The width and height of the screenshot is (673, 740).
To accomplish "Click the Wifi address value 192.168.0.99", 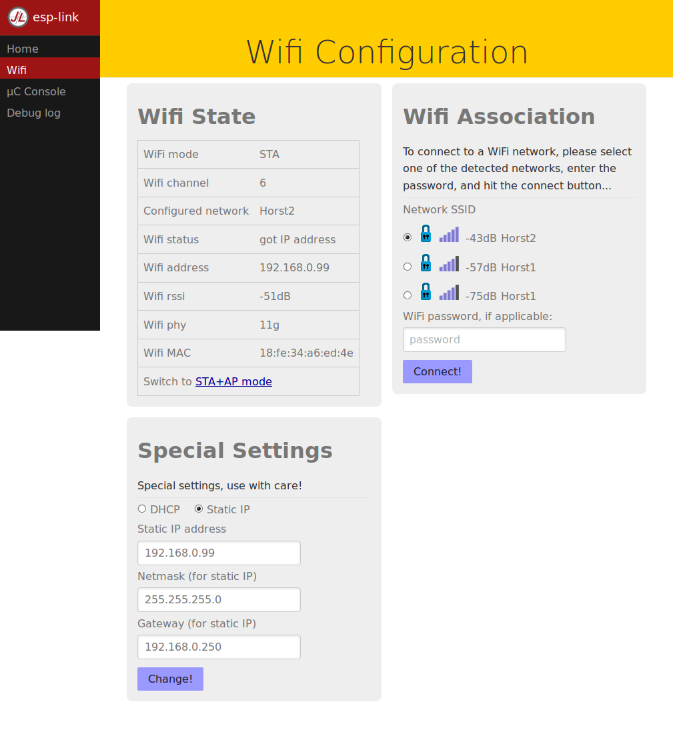I will click(x=294, y=267).
